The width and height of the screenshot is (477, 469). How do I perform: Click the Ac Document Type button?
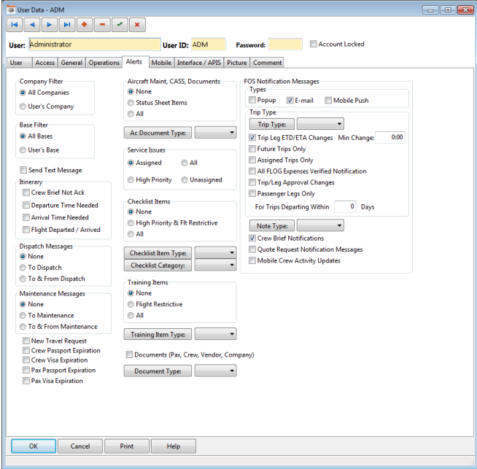click(158, 133)
